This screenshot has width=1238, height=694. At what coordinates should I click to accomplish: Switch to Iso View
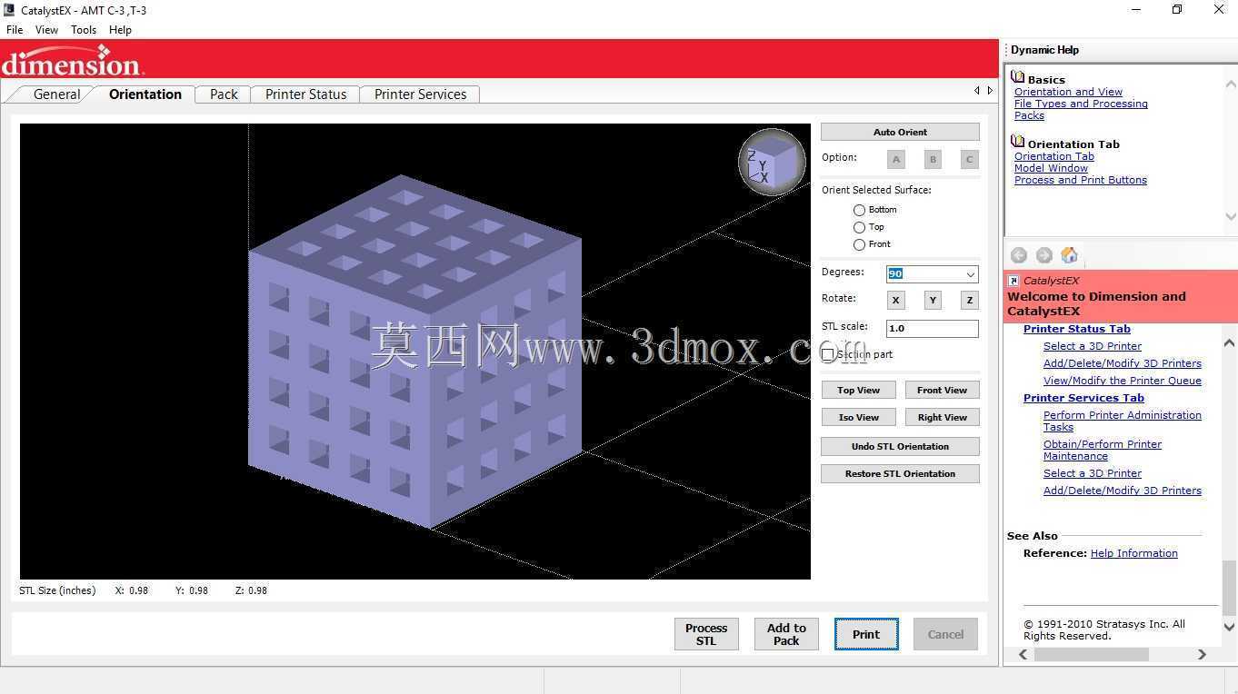pos(858,417)
